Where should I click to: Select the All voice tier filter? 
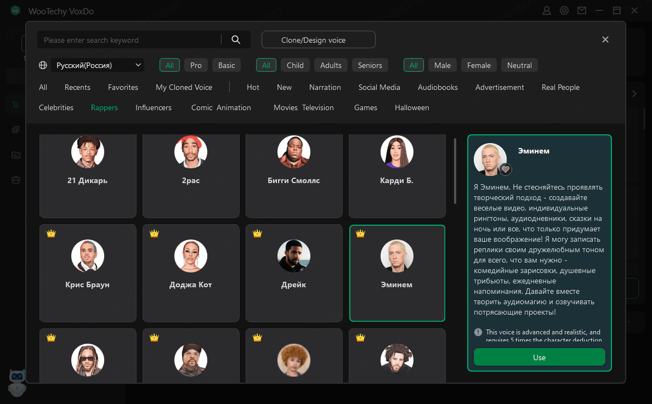tap(169, 65)
